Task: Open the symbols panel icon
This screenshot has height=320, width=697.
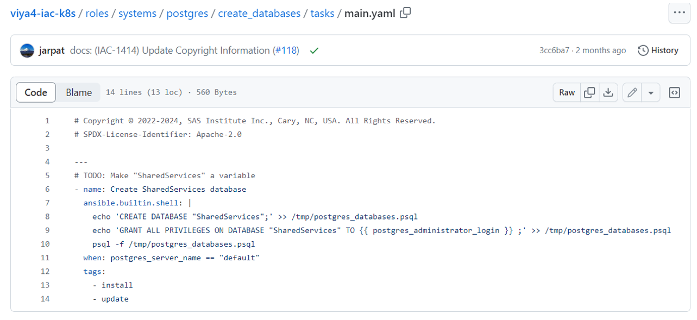Action: (x=674, y=92)
